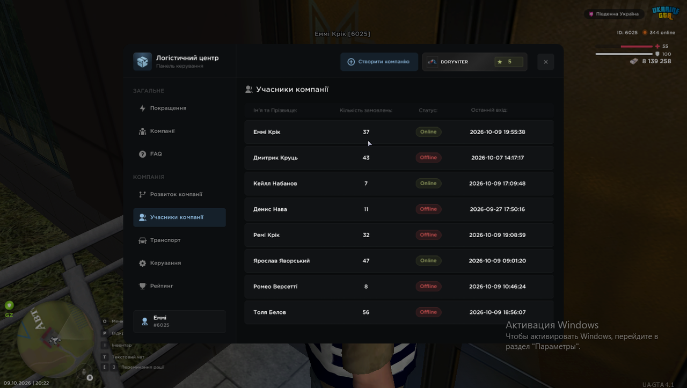This screenshot has width=687, height=388.
Task: Click the Статус column header
Action: pos(428,111)
